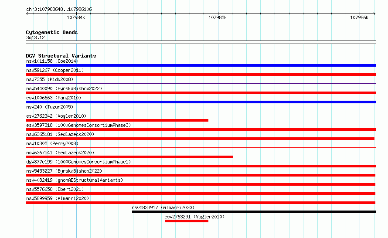Open nsv10305 (Perry2008) variant label
The image size is (388, 238).
52,143
